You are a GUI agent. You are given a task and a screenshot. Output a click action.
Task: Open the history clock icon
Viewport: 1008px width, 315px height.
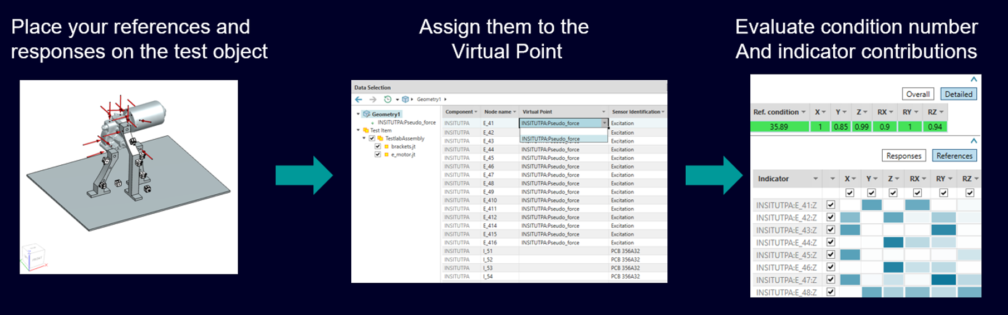387,100
